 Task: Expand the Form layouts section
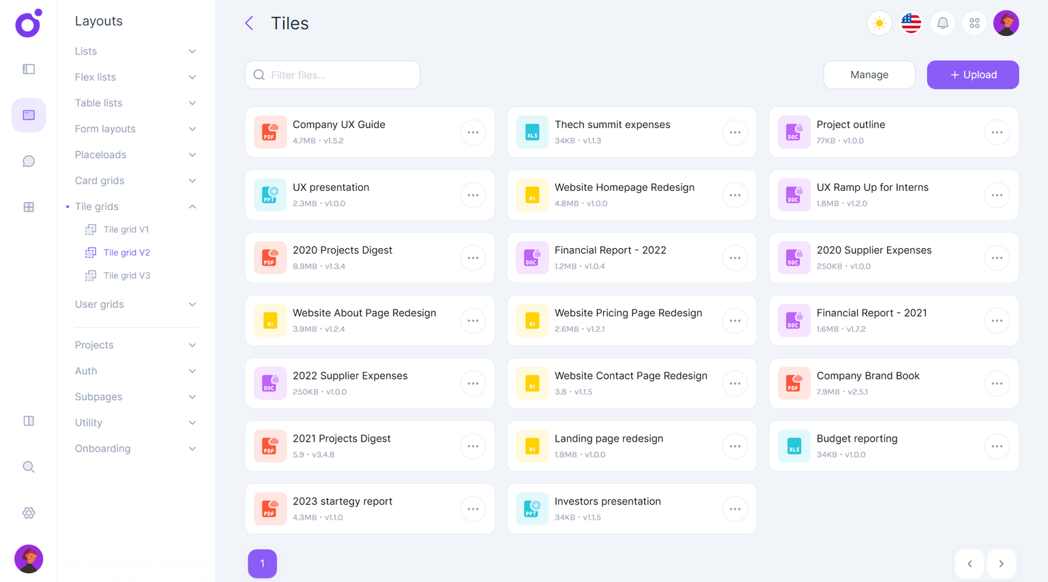tap(135, 129)
